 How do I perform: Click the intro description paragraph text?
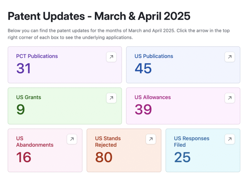point(119,34)
